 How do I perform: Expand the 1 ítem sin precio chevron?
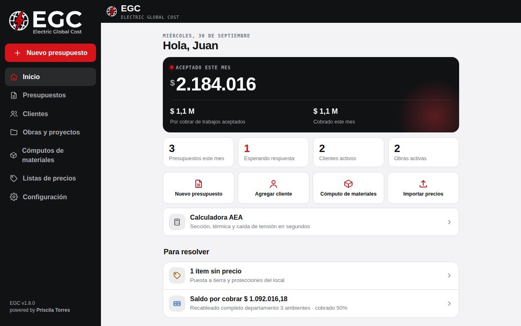click(x=449, y=275)
